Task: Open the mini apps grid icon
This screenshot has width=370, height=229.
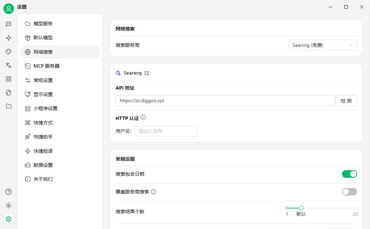Action: point(9,79)
